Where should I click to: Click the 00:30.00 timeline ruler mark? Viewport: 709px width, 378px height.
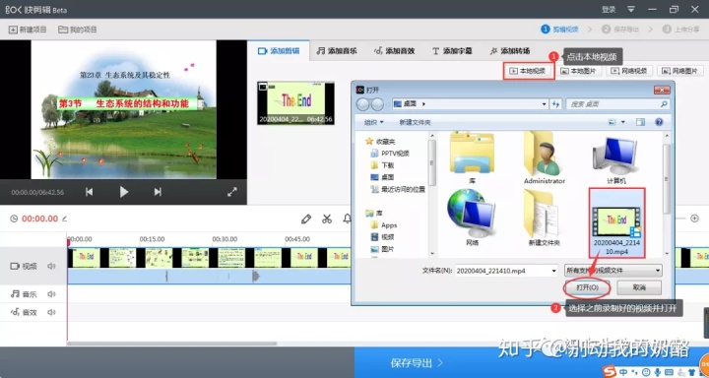[225, 239]
